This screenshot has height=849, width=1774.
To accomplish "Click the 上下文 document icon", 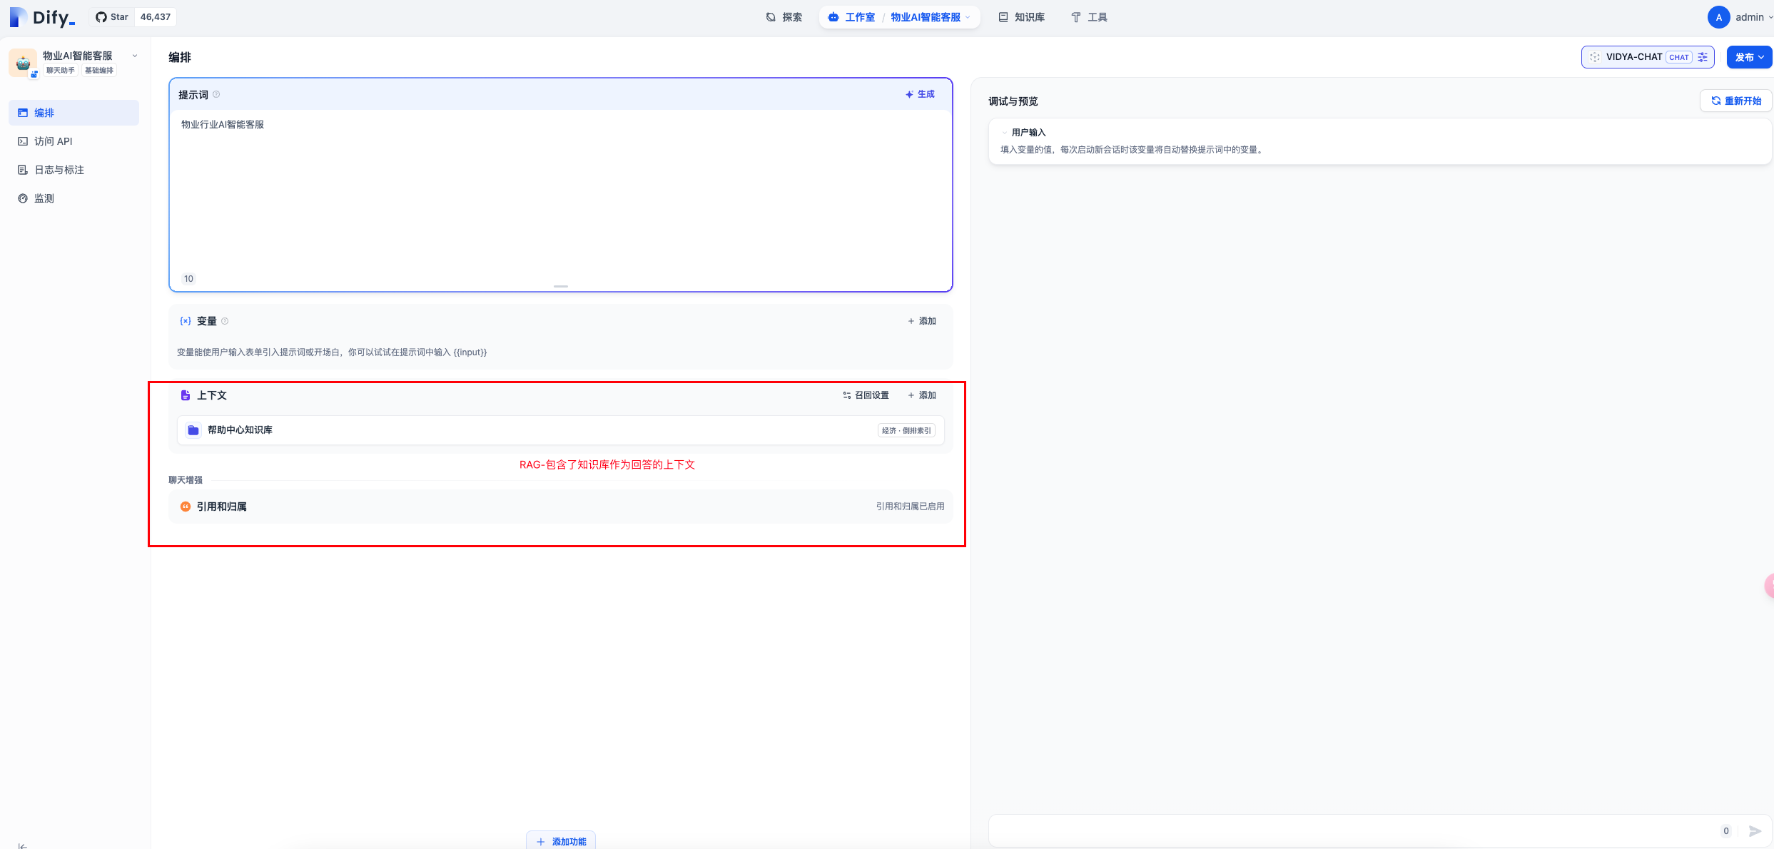I will (186, 395).
